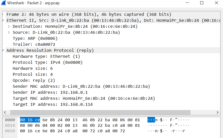Collapse the Address Resolution Protocol section

(3, 50)
